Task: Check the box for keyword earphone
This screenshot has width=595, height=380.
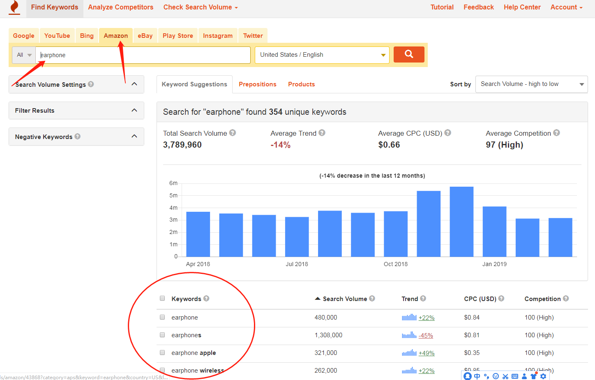Action: [x=162, y=317]
